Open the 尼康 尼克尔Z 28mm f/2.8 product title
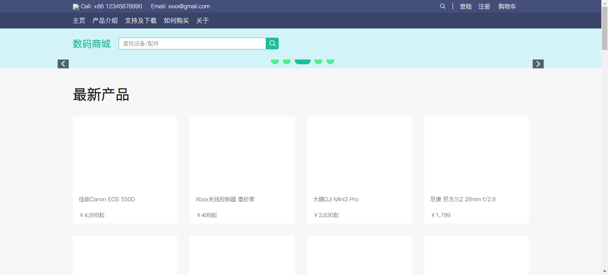Viewport: 608px width, 275px height. tap(463, 199)
